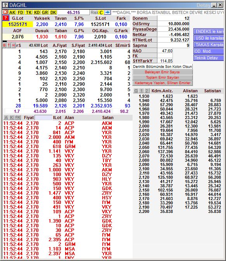This screenshot has height=261, width=226.
Task: Click Derinlik Bölümünde Son Kolon Olsun option
Action: click(162, 67)
